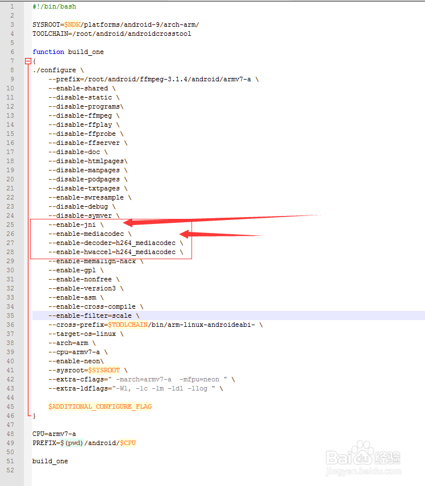Click the --enable-neon option

point(76,361)
